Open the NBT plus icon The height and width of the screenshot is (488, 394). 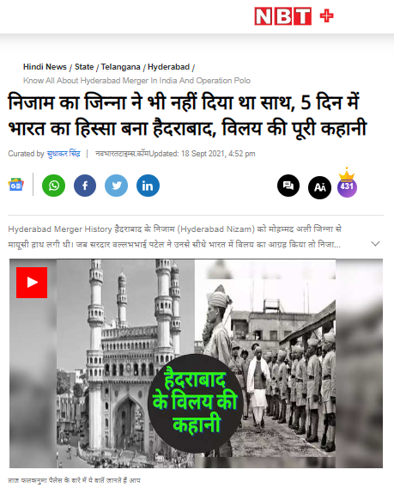pyautogui.click(x=326, y=15)
